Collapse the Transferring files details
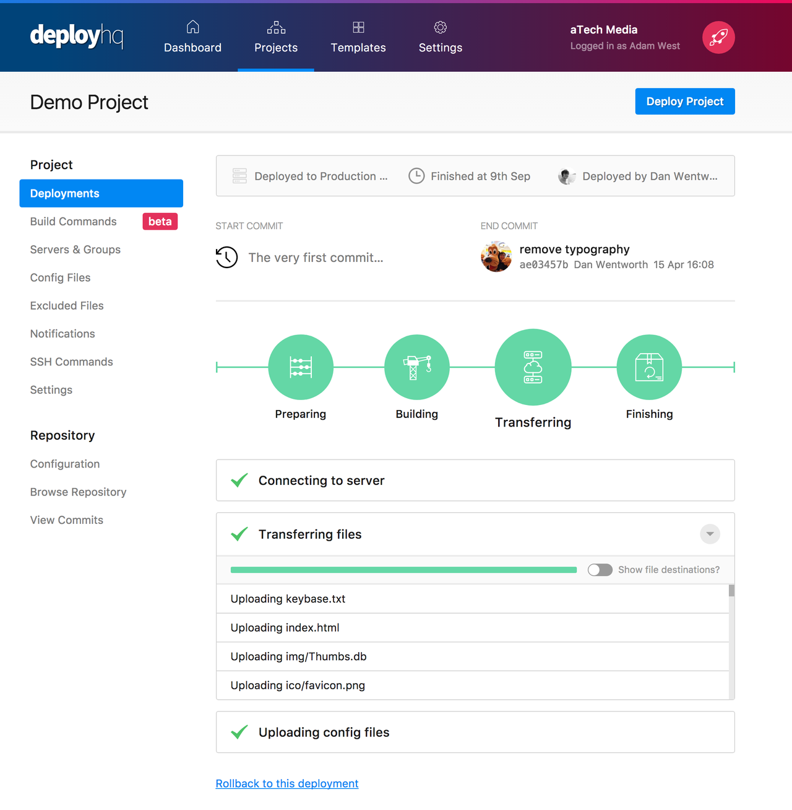The image size is (792, 810). [x=710, y=534]
